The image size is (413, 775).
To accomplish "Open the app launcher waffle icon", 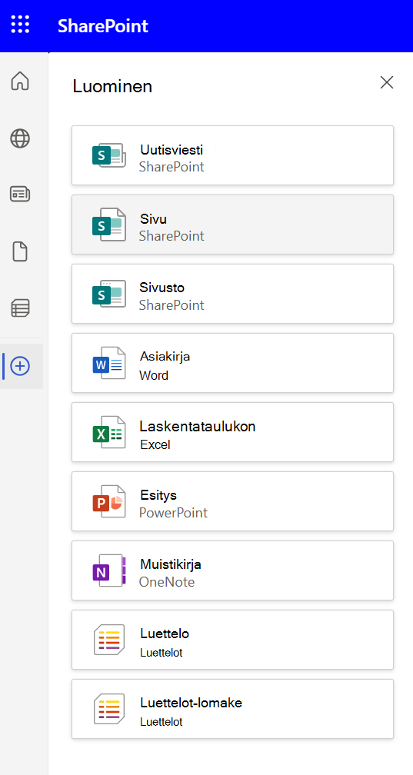I will pos(20,25).
